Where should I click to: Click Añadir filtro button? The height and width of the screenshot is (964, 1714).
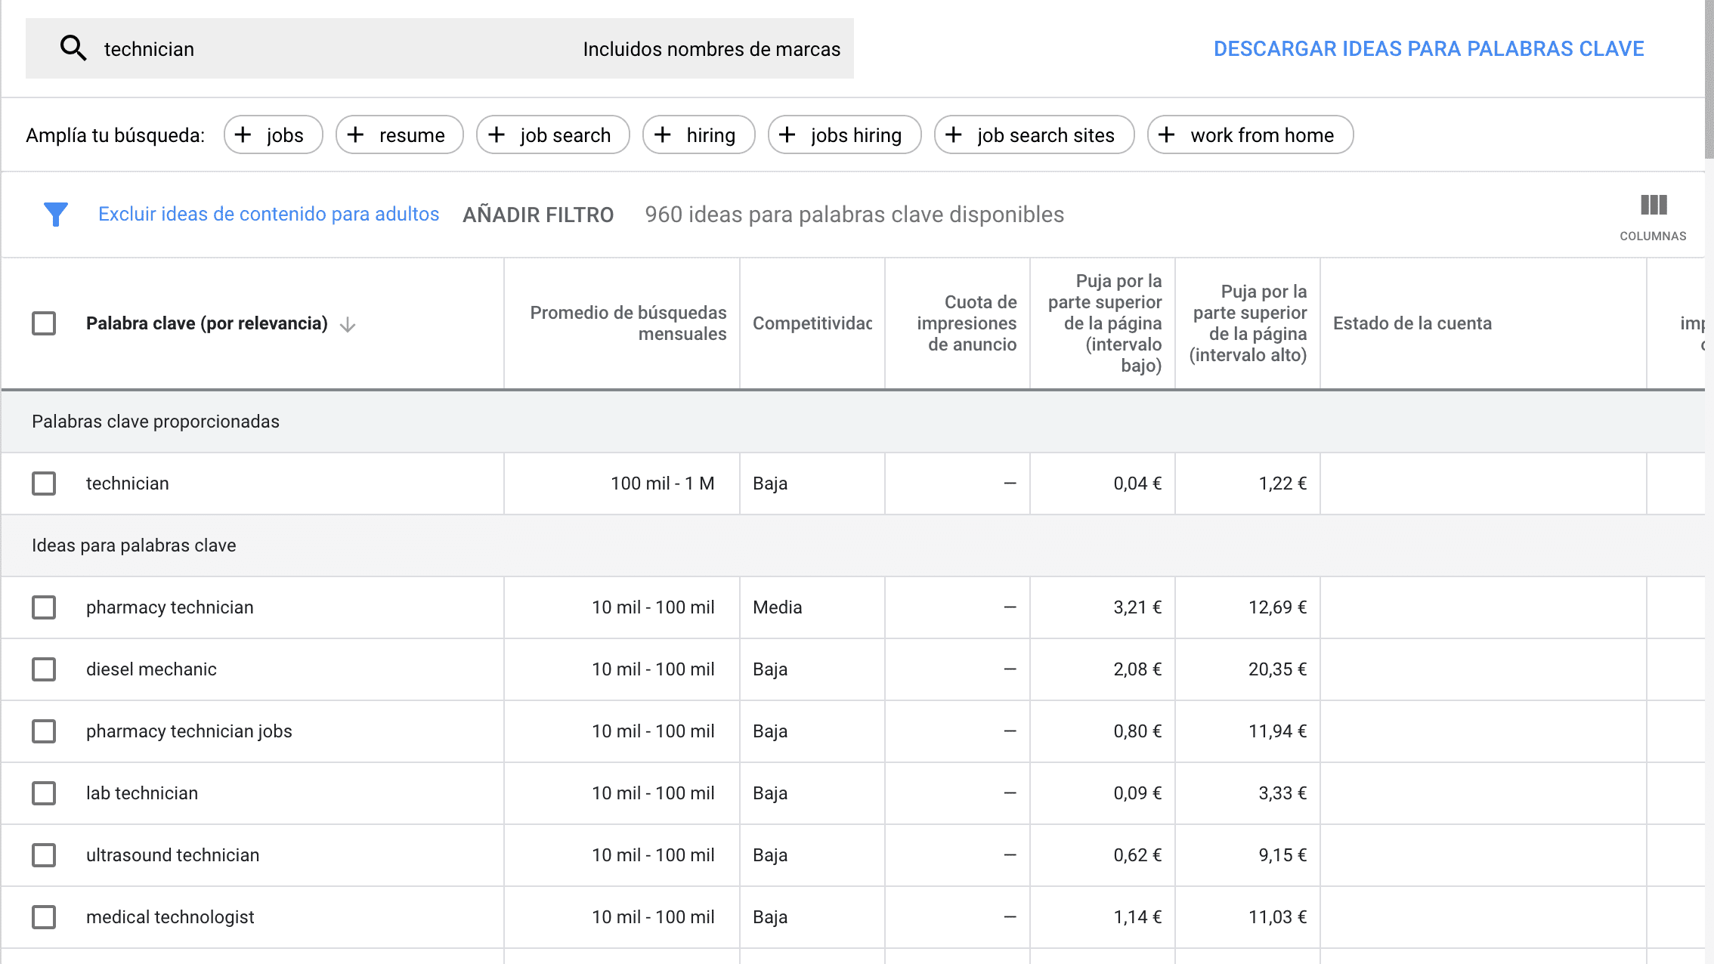pos(538,215)
